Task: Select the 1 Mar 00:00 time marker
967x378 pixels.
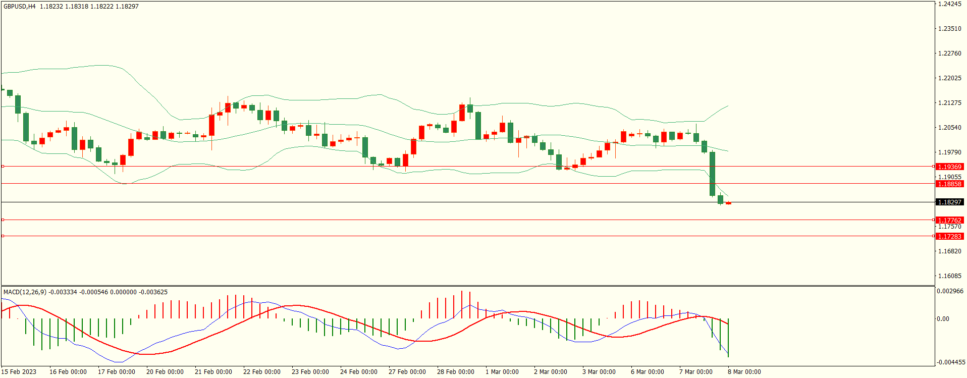Action: [x=502, y=372]
